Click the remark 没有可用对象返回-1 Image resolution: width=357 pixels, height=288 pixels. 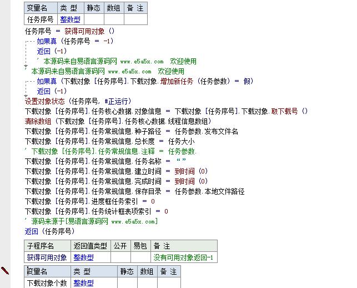point(184,257)
